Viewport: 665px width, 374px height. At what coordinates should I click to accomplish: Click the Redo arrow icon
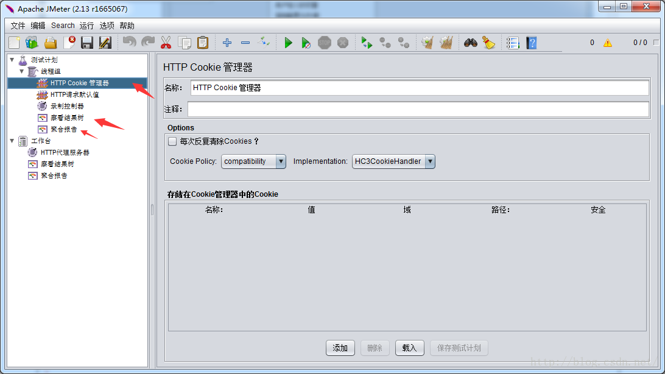click(147, 43)
